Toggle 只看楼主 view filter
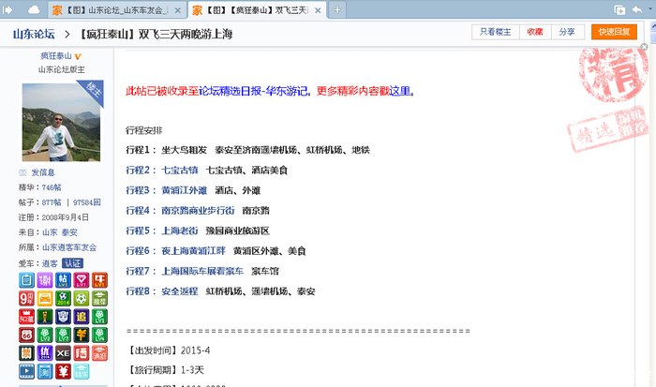656x387 pixels. click(x=498, y=32)
